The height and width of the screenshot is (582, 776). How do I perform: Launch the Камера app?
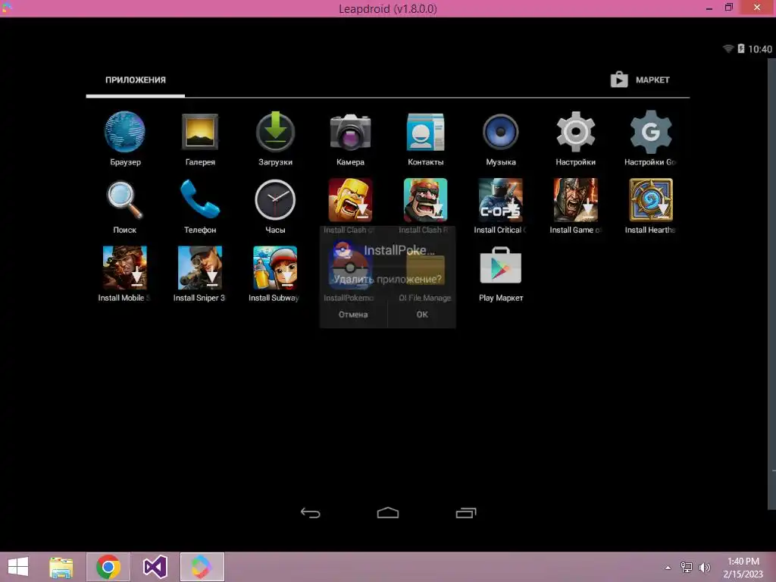[x=350, y=132]
